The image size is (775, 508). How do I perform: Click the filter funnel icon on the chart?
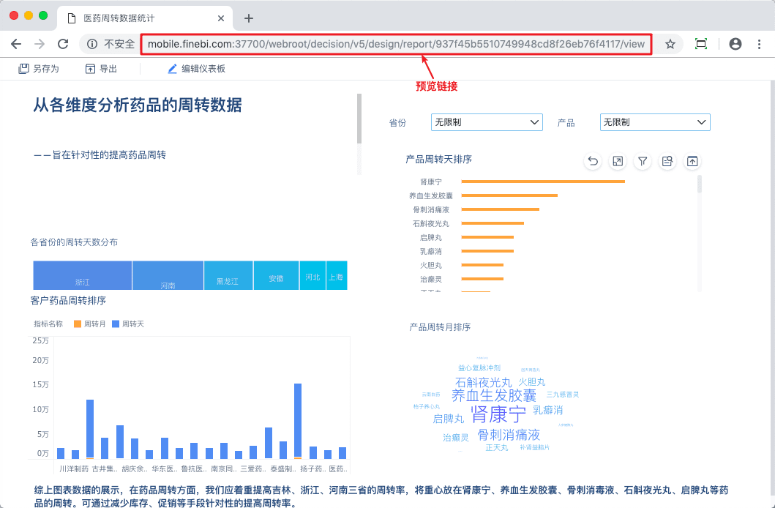pyautogui.click(x=643, y=161)
